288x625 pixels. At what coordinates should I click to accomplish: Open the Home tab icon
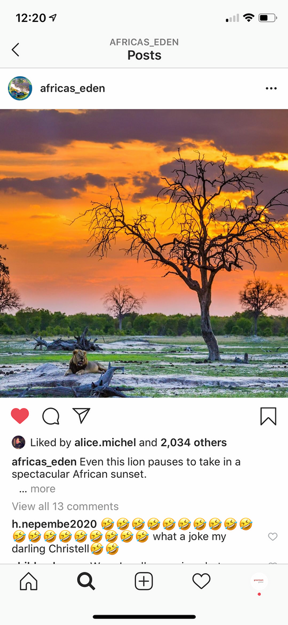[x=29, y=582]
